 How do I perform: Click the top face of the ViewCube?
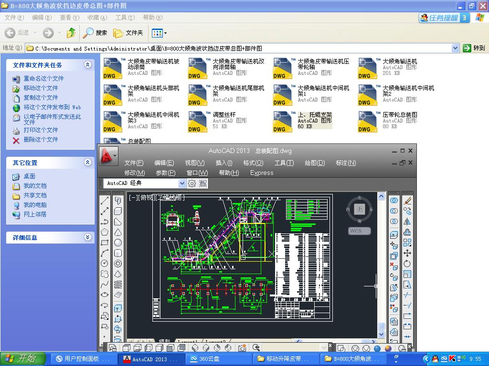(360, 209)
